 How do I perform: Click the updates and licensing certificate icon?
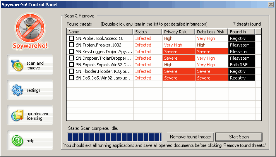point(17,115)
